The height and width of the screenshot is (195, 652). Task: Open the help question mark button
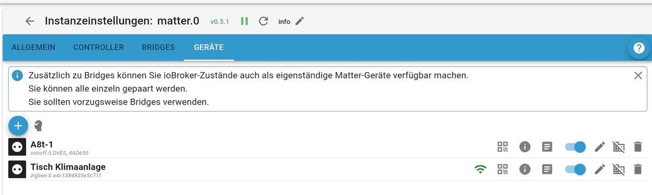(x=639, y=48)
